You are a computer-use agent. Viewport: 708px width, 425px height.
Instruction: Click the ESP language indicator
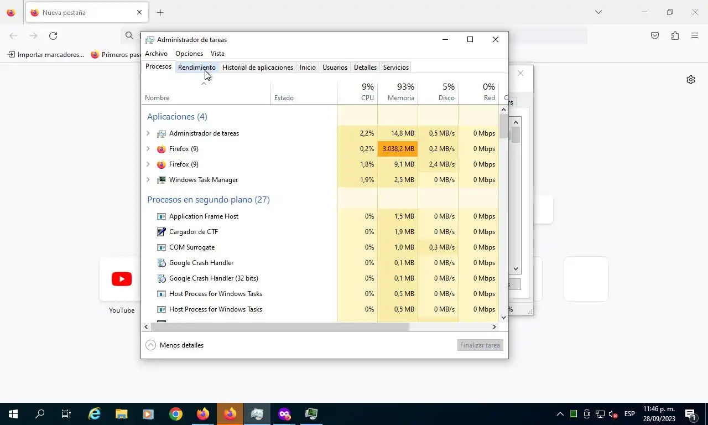[629, 414]
